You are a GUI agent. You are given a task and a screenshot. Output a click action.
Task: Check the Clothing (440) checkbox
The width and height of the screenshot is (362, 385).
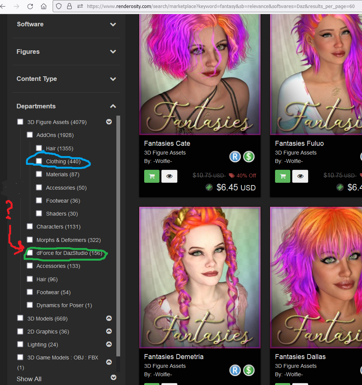[x=39, y=161]
